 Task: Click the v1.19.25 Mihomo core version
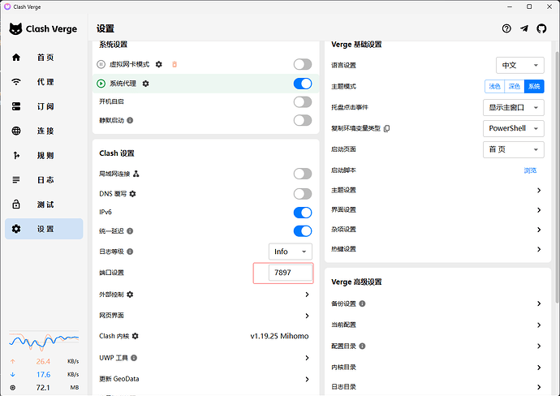[279, 336]
